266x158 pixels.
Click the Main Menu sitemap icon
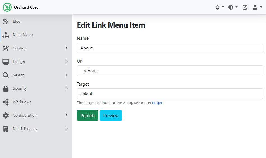[x=6, y=35]
